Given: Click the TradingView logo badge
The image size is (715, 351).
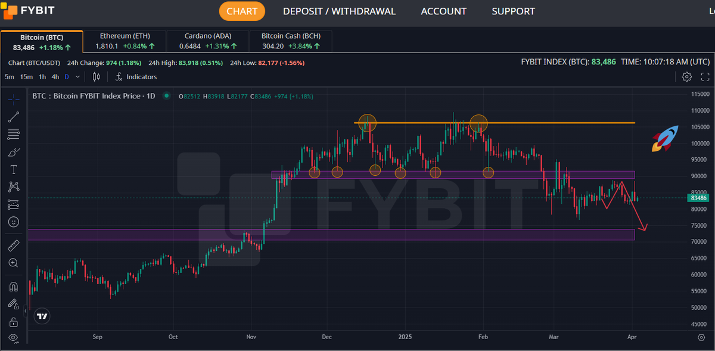Looking at the screenshot, I should (x=42, y=316).
